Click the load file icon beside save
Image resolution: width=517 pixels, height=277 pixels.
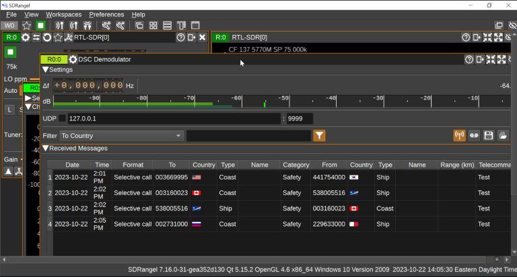pyautogui.click(x=503, y=135)
